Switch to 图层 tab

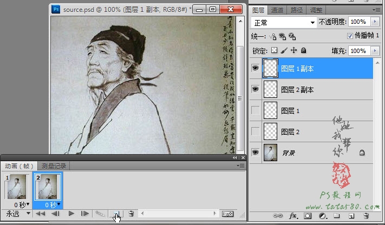pyautogui.click(x=258, y=10)
